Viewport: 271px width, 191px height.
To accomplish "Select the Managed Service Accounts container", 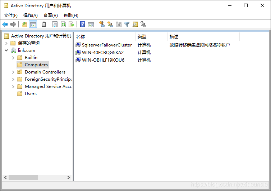I will [48, 86].
